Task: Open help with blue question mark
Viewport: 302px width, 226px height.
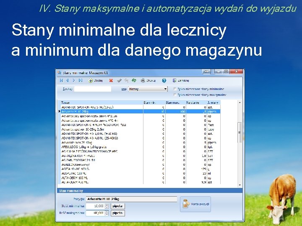Action: click(164, 80)
